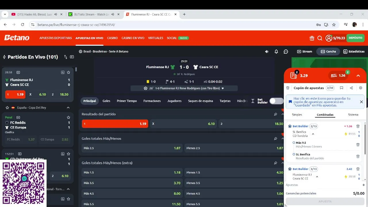This screenshot has height=207, width=368.
Task: Open the Casino menu item
Action: tap(112, 38)
